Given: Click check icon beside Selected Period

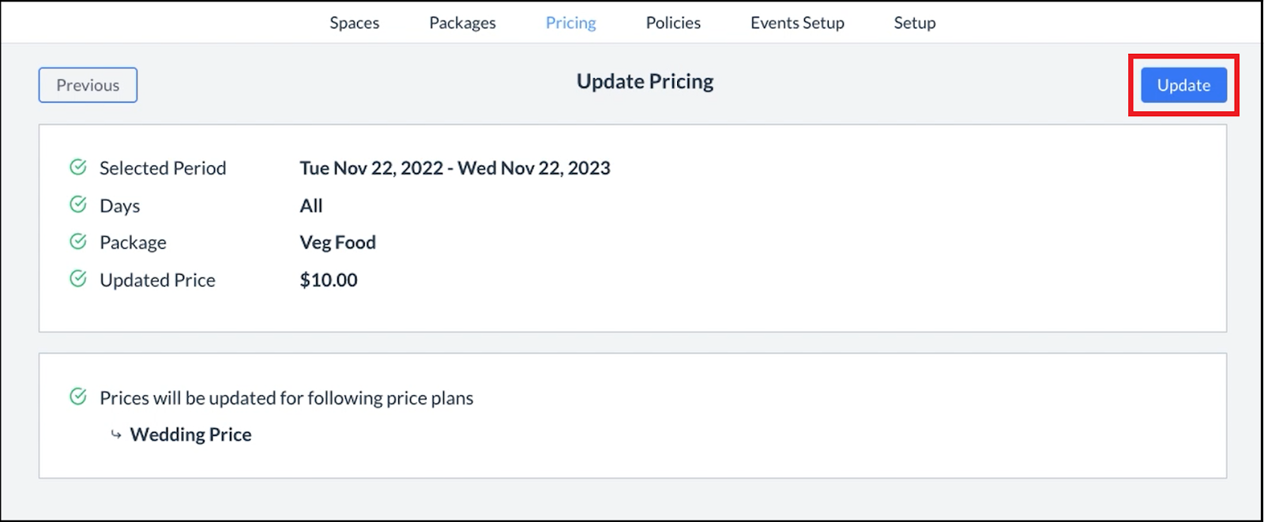Looking at the screenshot, I should pos(78,167).
